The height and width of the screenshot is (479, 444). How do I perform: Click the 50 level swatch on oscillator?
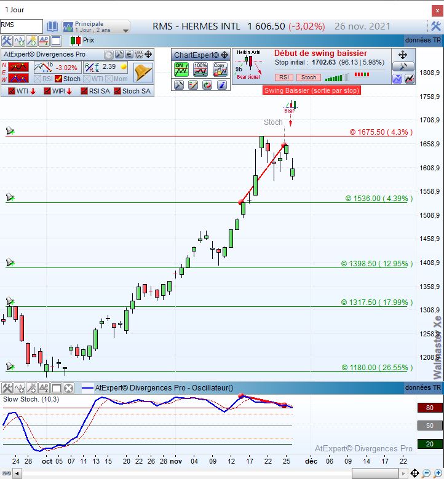click(430, 426)
